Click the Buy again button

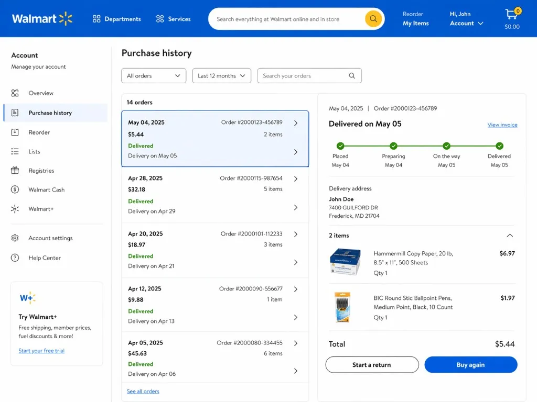click(470, 364)
